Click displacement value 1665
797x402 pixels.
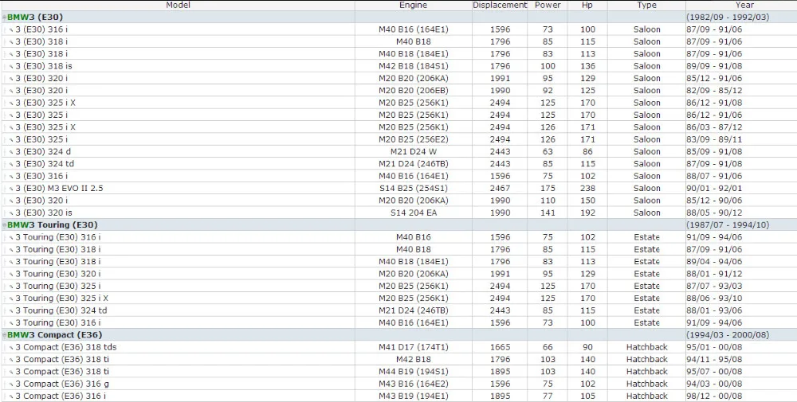pyautogui.click(x=500, y=347)
